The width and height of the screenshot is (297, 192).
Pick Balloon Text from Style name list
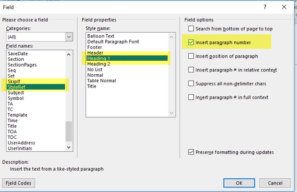101,36
